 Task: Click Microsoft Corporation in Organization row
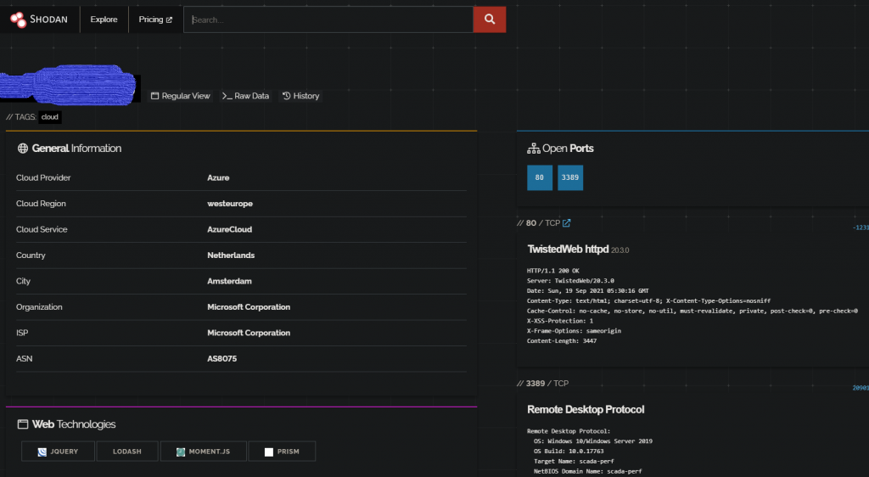tap(249, 307)
